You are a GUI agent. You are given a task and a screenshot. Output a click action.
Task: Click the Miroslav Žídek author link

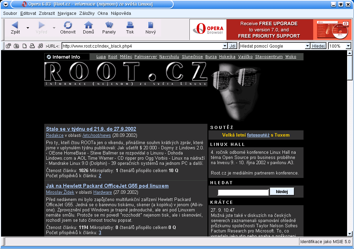tap(60, 192)
